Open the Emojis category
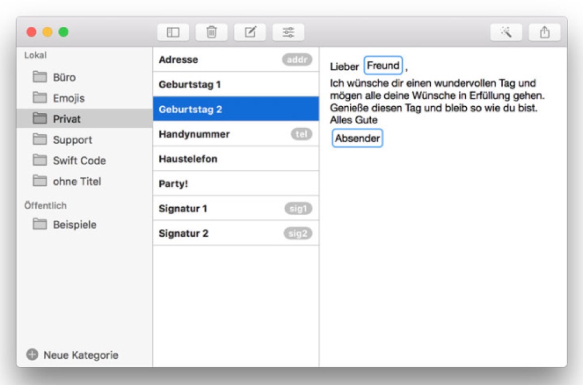The height and width of the screenshot is (385, 583). [x=68, y=98]
